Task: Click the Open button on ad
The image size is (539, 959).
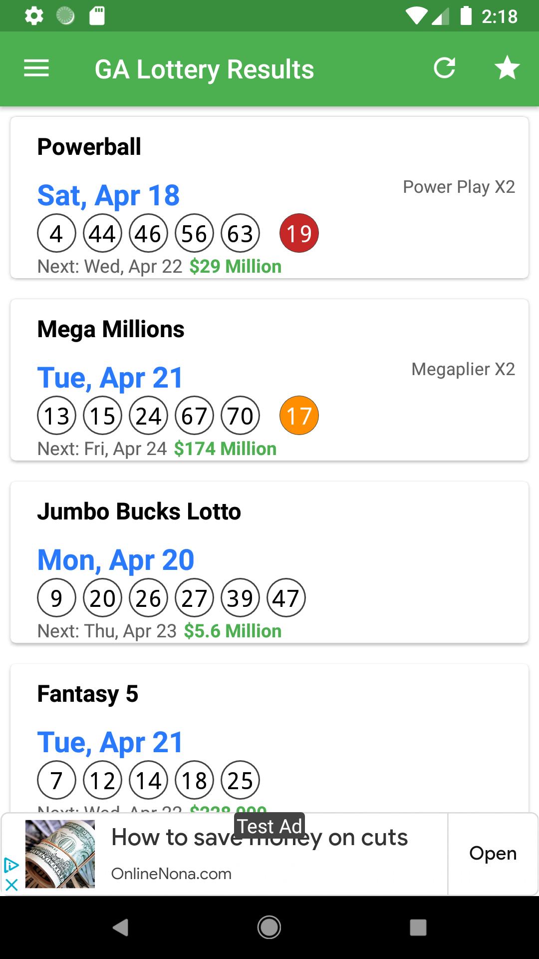Action: pyautogui.click(x=493, y=854)
